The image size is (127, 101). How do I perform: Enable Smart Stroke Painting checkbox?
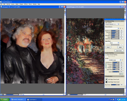click(x=106, y=55)
